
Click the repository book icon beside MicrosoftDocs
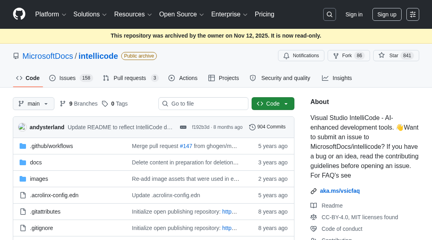pyautogui.click(x=16, y=56)
